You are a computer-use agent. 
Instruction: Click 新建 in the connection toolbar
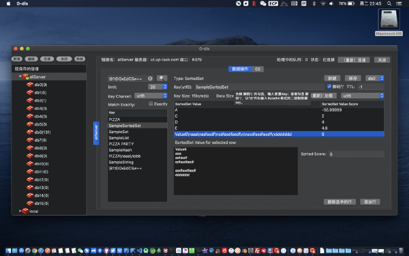click(16, 59)
